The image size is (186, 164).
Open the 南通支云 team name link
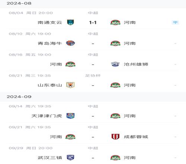(50, 22)
